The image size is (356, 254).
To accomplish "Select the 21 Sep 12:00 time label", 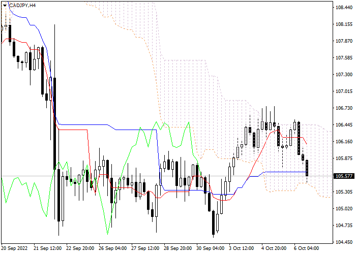I will [x=47, y=248].
